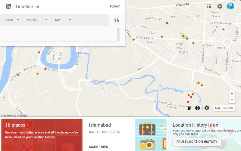Viewport: 241px width, 151px height.
Task: Click the red dot on Sir Syed Boulevard
Action: [223, 29]
